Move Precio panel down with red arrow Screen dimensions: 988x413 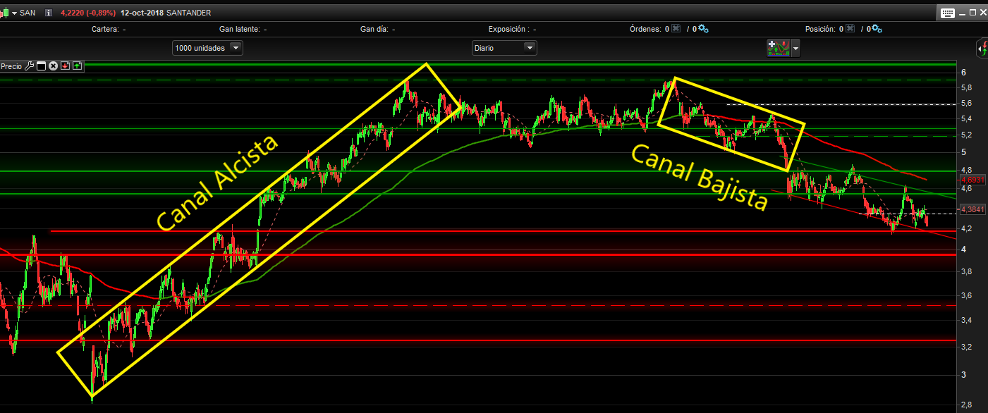click(x=65, y=66)
